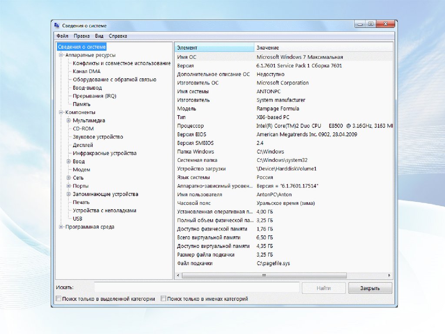Select the Размер файла подкачки row
Viewport: 445px width, 334px height.
pos(284,255)
